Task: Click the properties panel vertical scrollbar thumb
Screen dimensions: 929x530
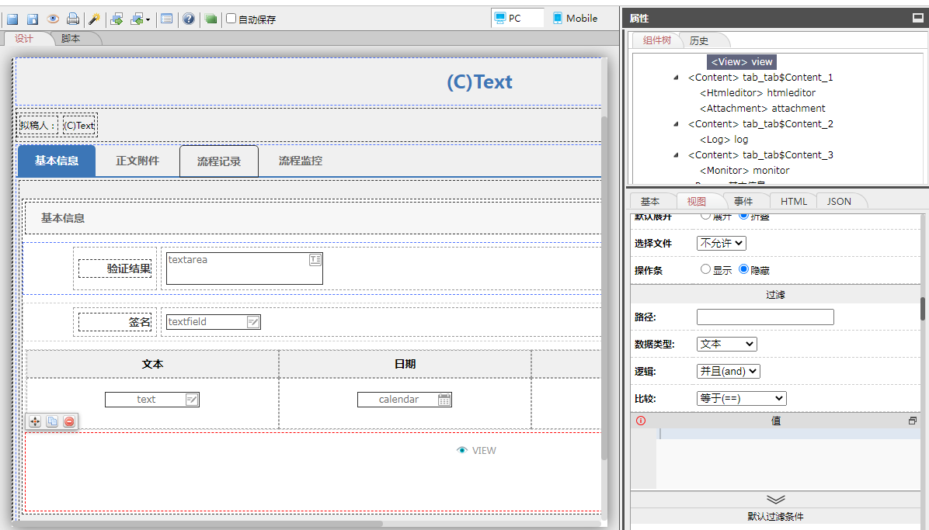Action: (x=923, y=308)
